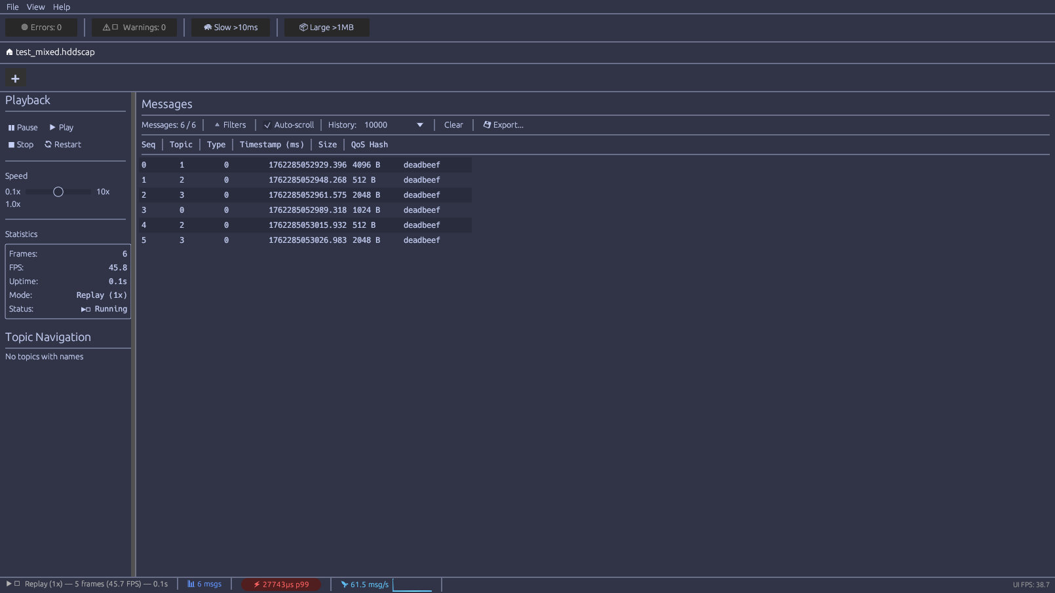Click the 27743µs p99 latency badge
This screenshot has height=593, width=1055.
281,584
